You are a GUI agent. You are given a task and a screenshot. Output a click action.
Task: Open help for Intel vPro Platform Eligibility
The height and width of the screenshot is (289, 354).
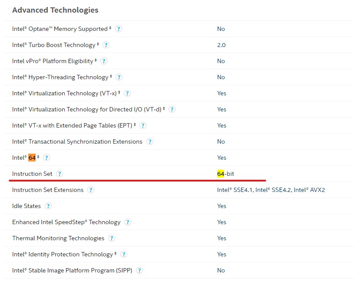click(x=103, y=61)
